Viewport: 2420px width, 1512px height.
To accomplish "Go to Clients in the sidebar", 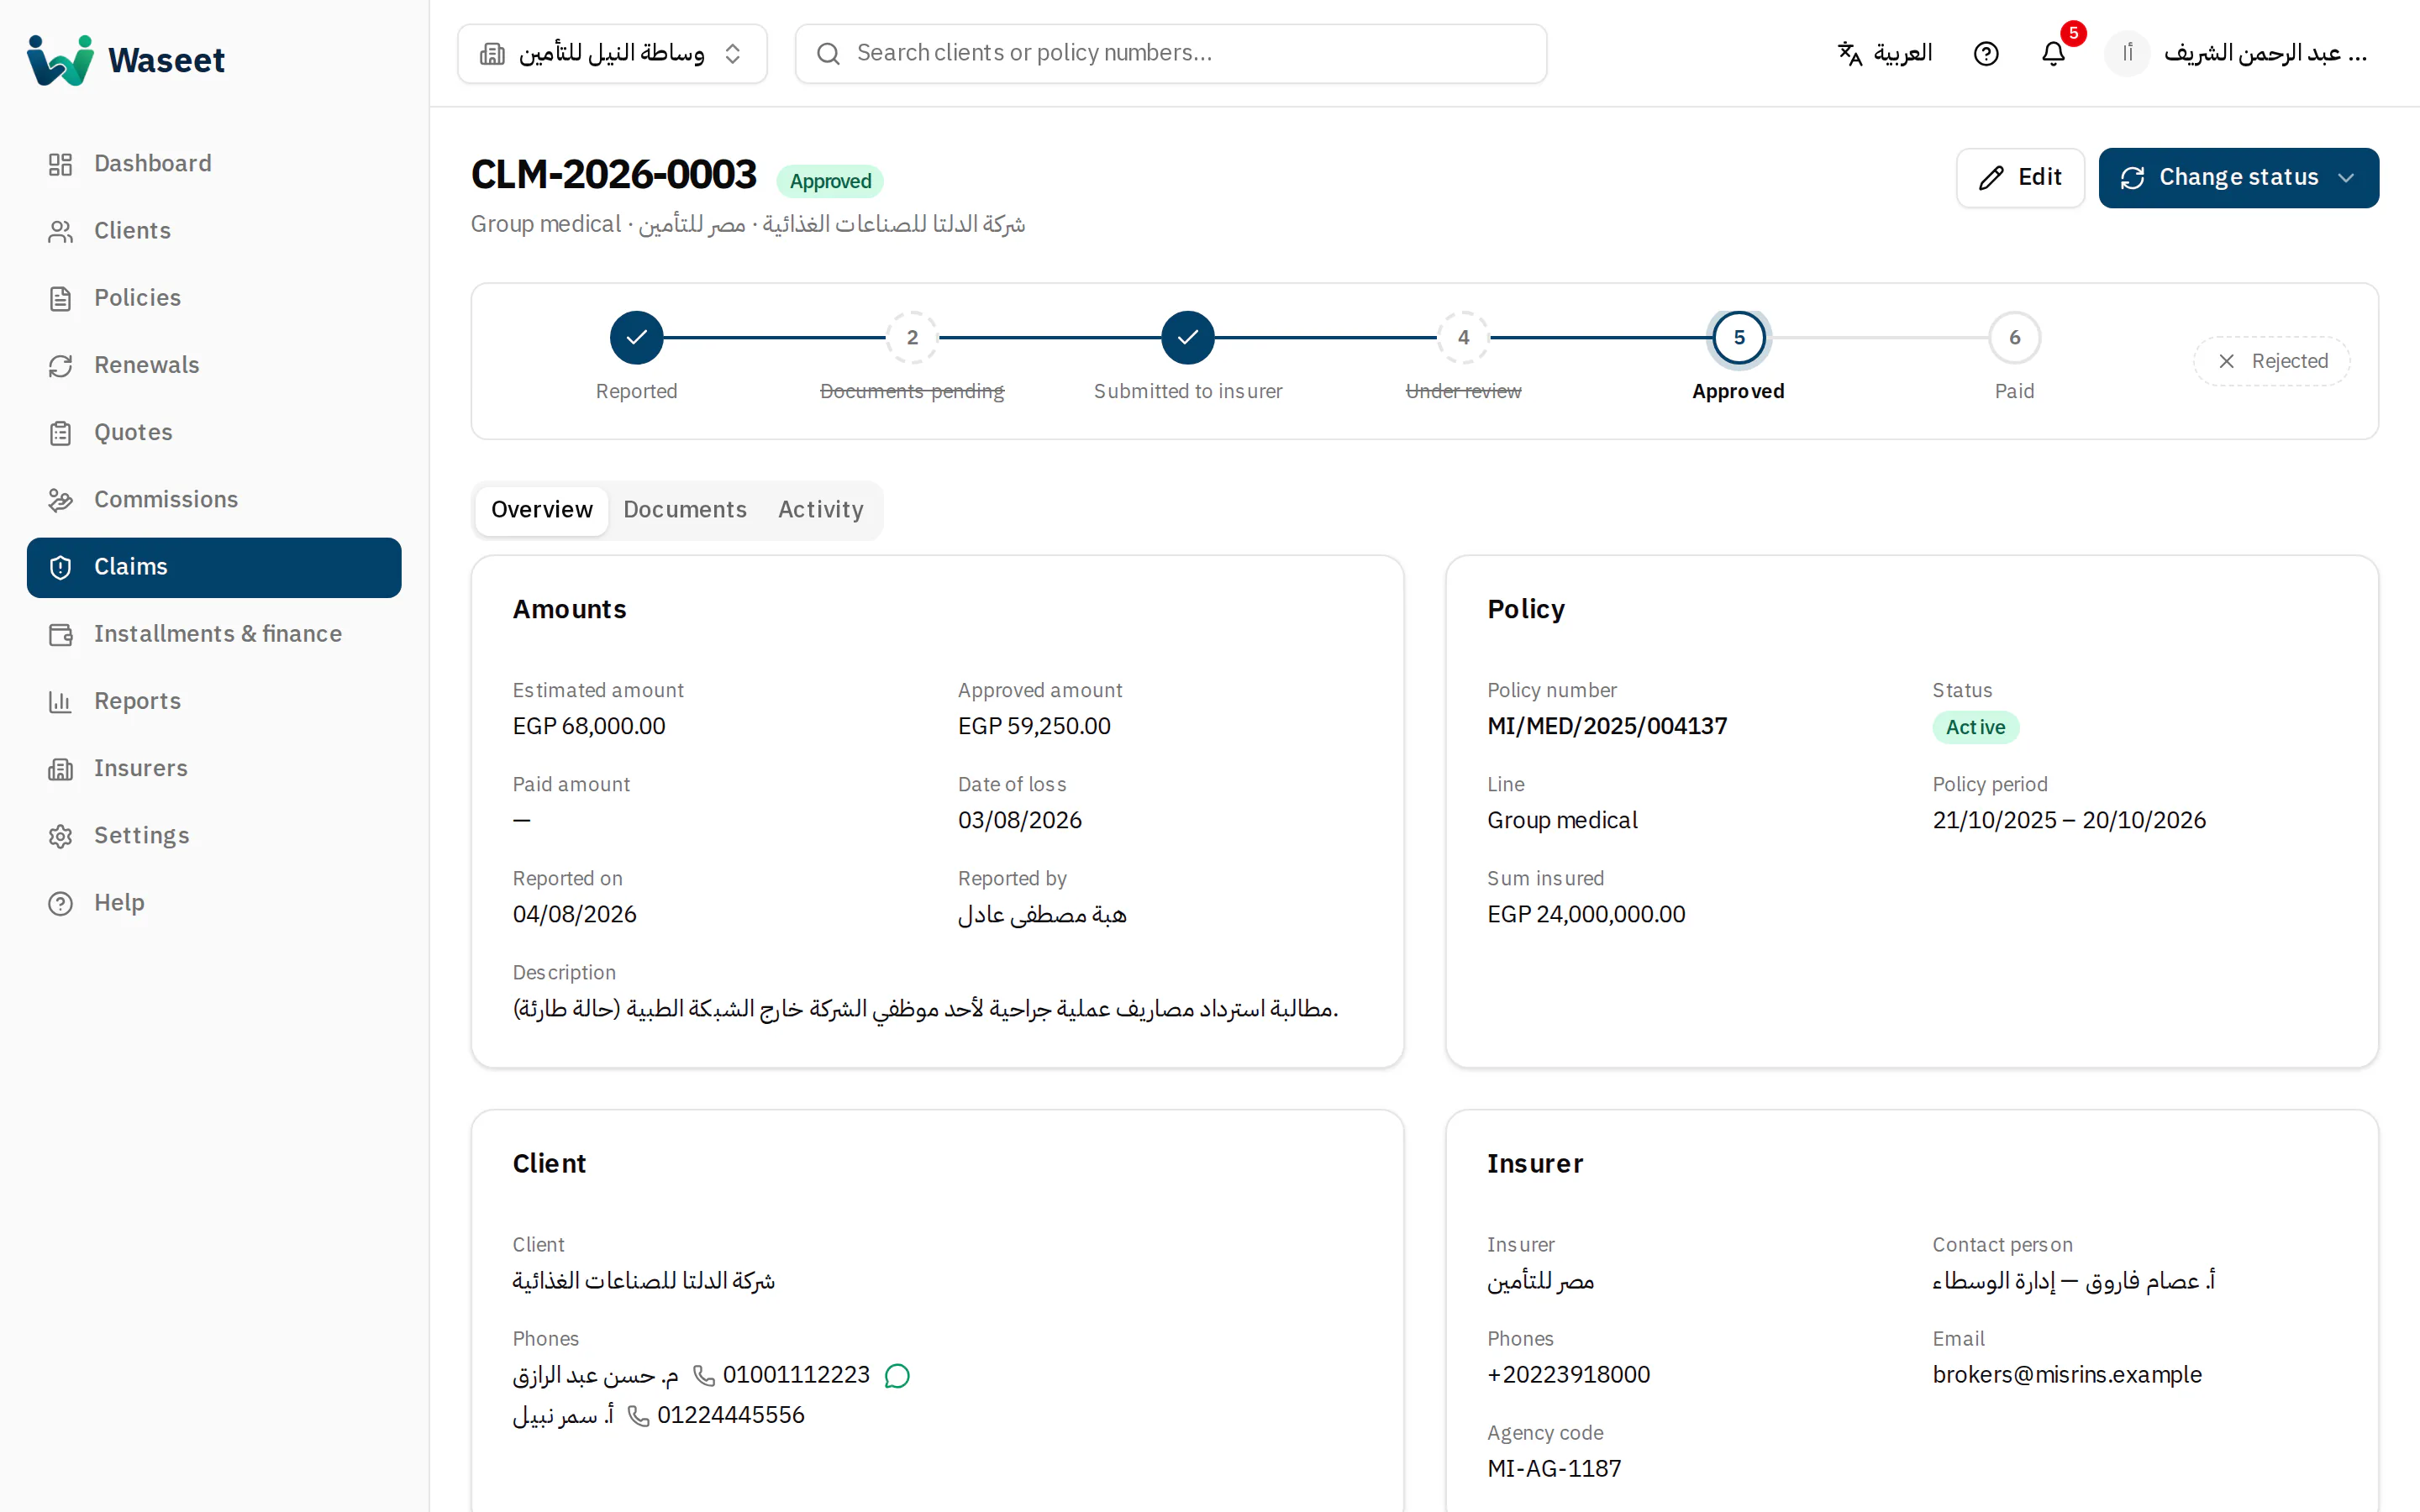I will (x=214, y=230).
